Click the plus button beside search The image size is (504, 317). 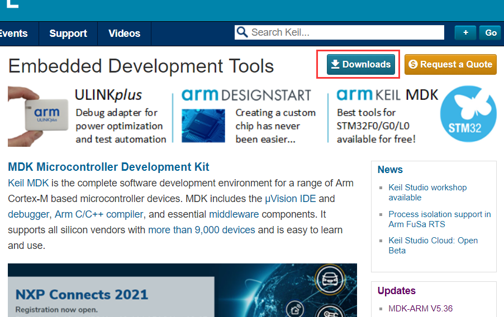465,33
